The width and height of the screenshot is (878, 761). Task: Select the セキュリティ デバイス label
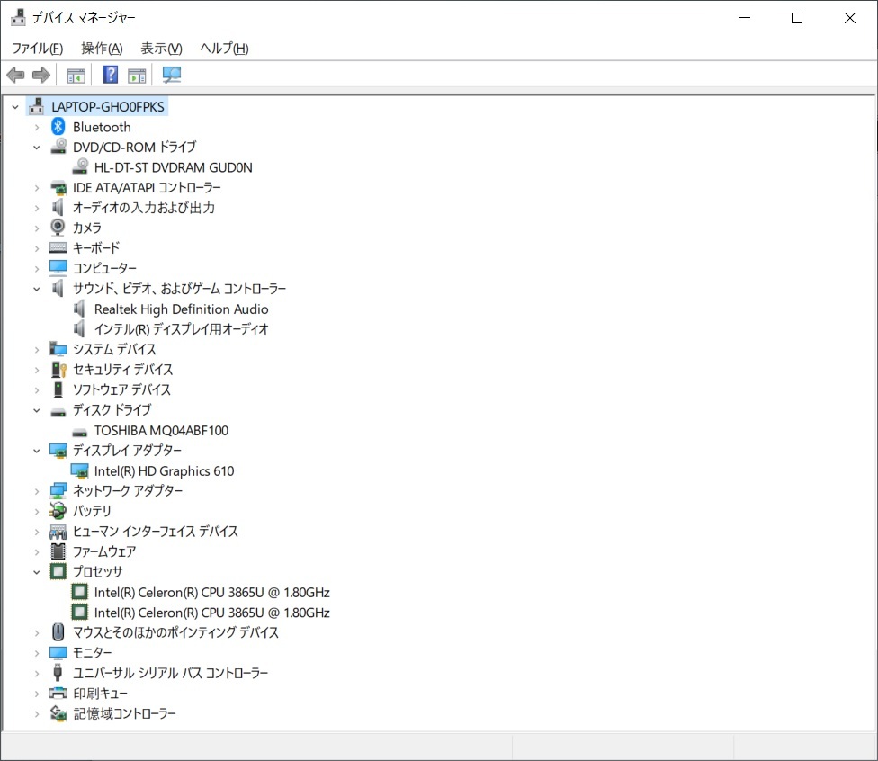[122, 370]
